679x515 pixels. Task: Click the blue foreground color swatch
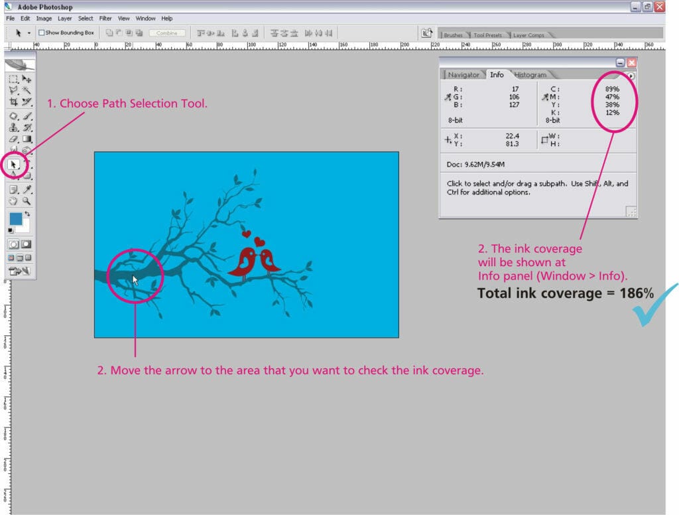tap(15, 218)
